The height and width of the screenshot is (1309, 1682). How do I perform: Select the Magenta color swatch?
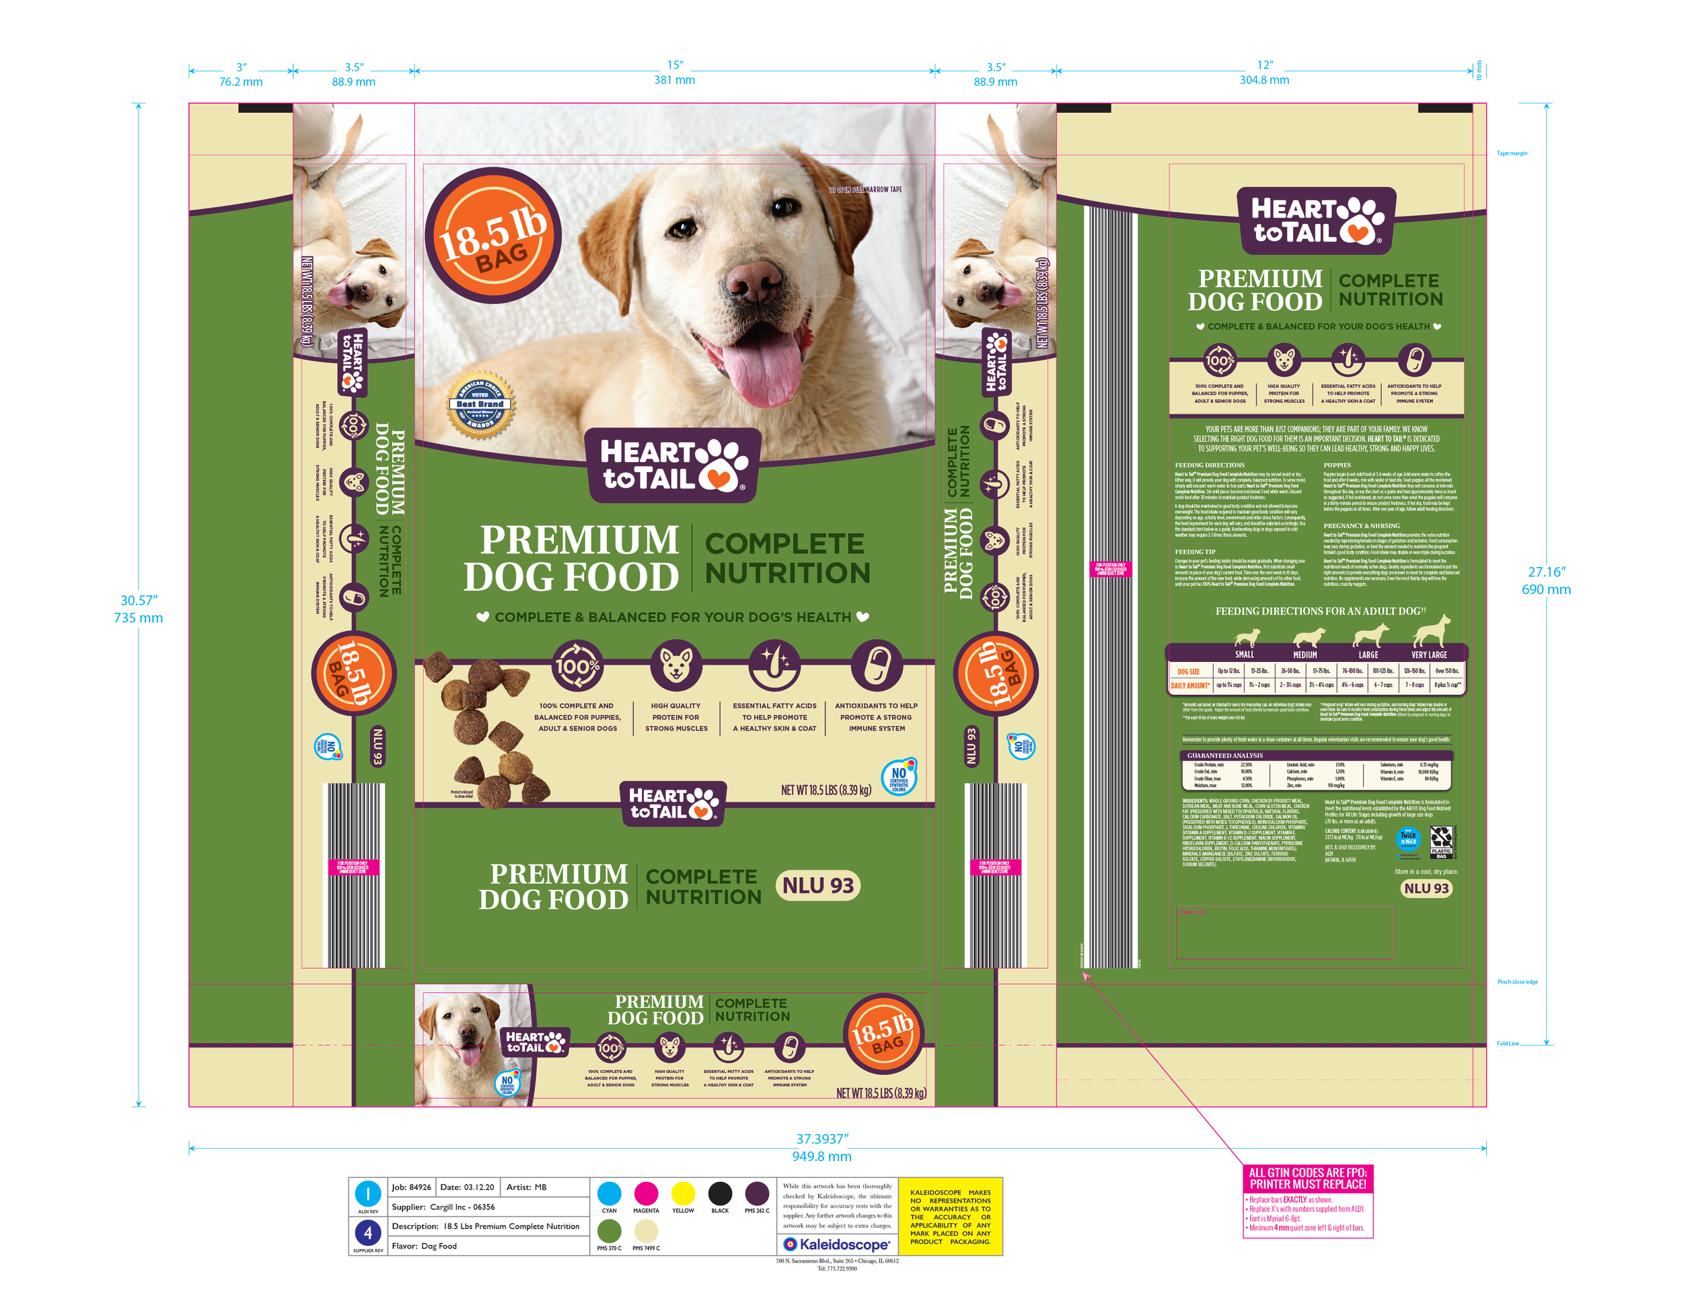click(x=646, y=1193)
